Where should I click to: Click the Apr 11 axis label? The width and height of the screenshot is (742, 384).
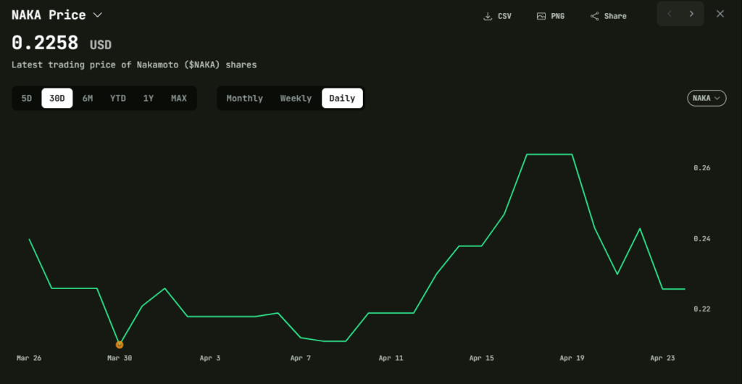click(x=391, y=359)
